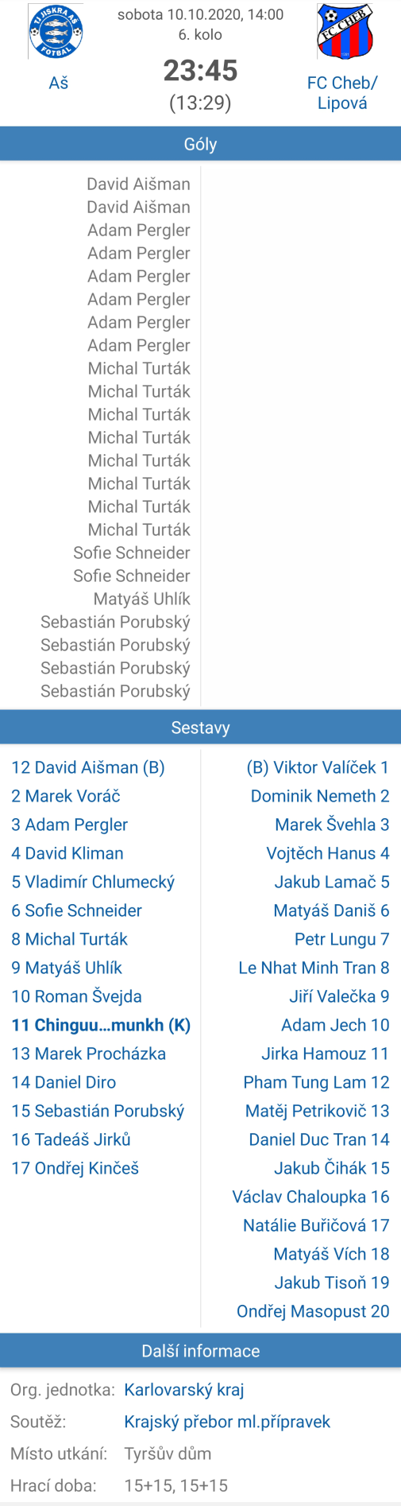
Task: Open the FC Cheb/Lipová team link
Action: click(342, 93)
